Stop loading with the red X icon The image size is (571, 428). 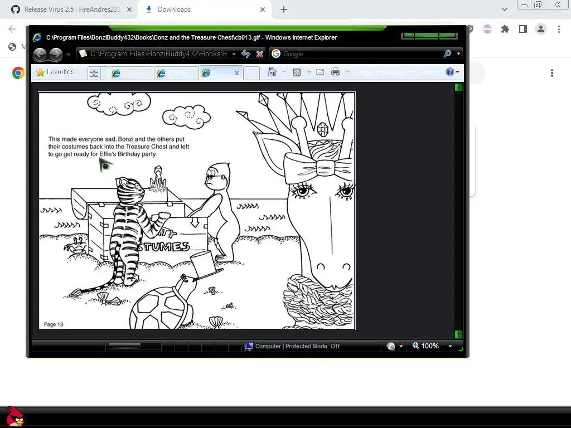tap(260, 54)
